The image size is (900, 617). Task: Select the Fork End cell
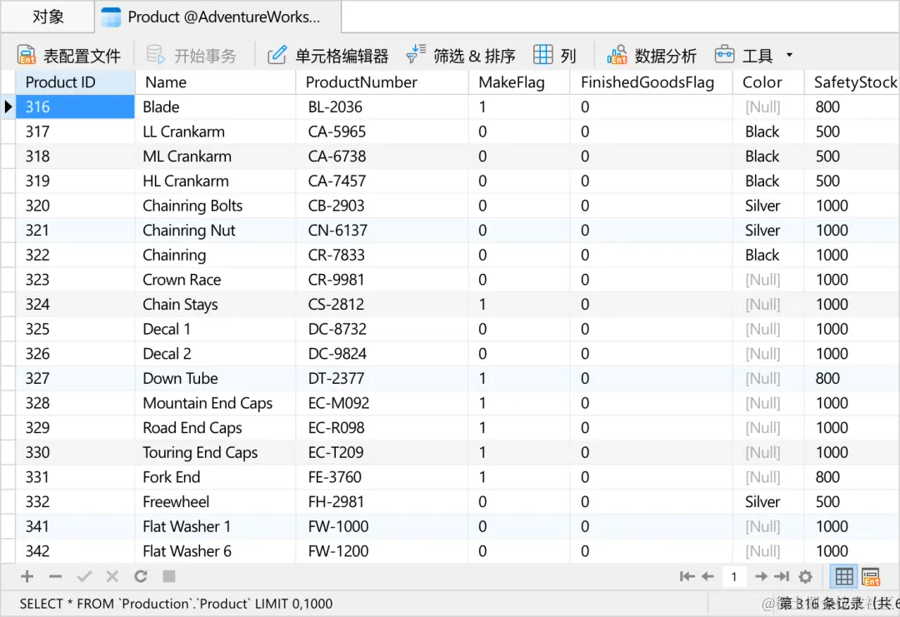click(215, 476)
